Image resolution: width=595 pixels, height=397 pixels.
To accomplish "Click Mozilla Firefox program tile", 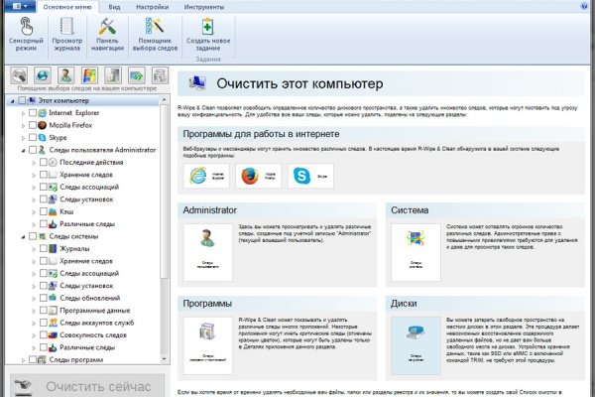I will click(259, 176).
